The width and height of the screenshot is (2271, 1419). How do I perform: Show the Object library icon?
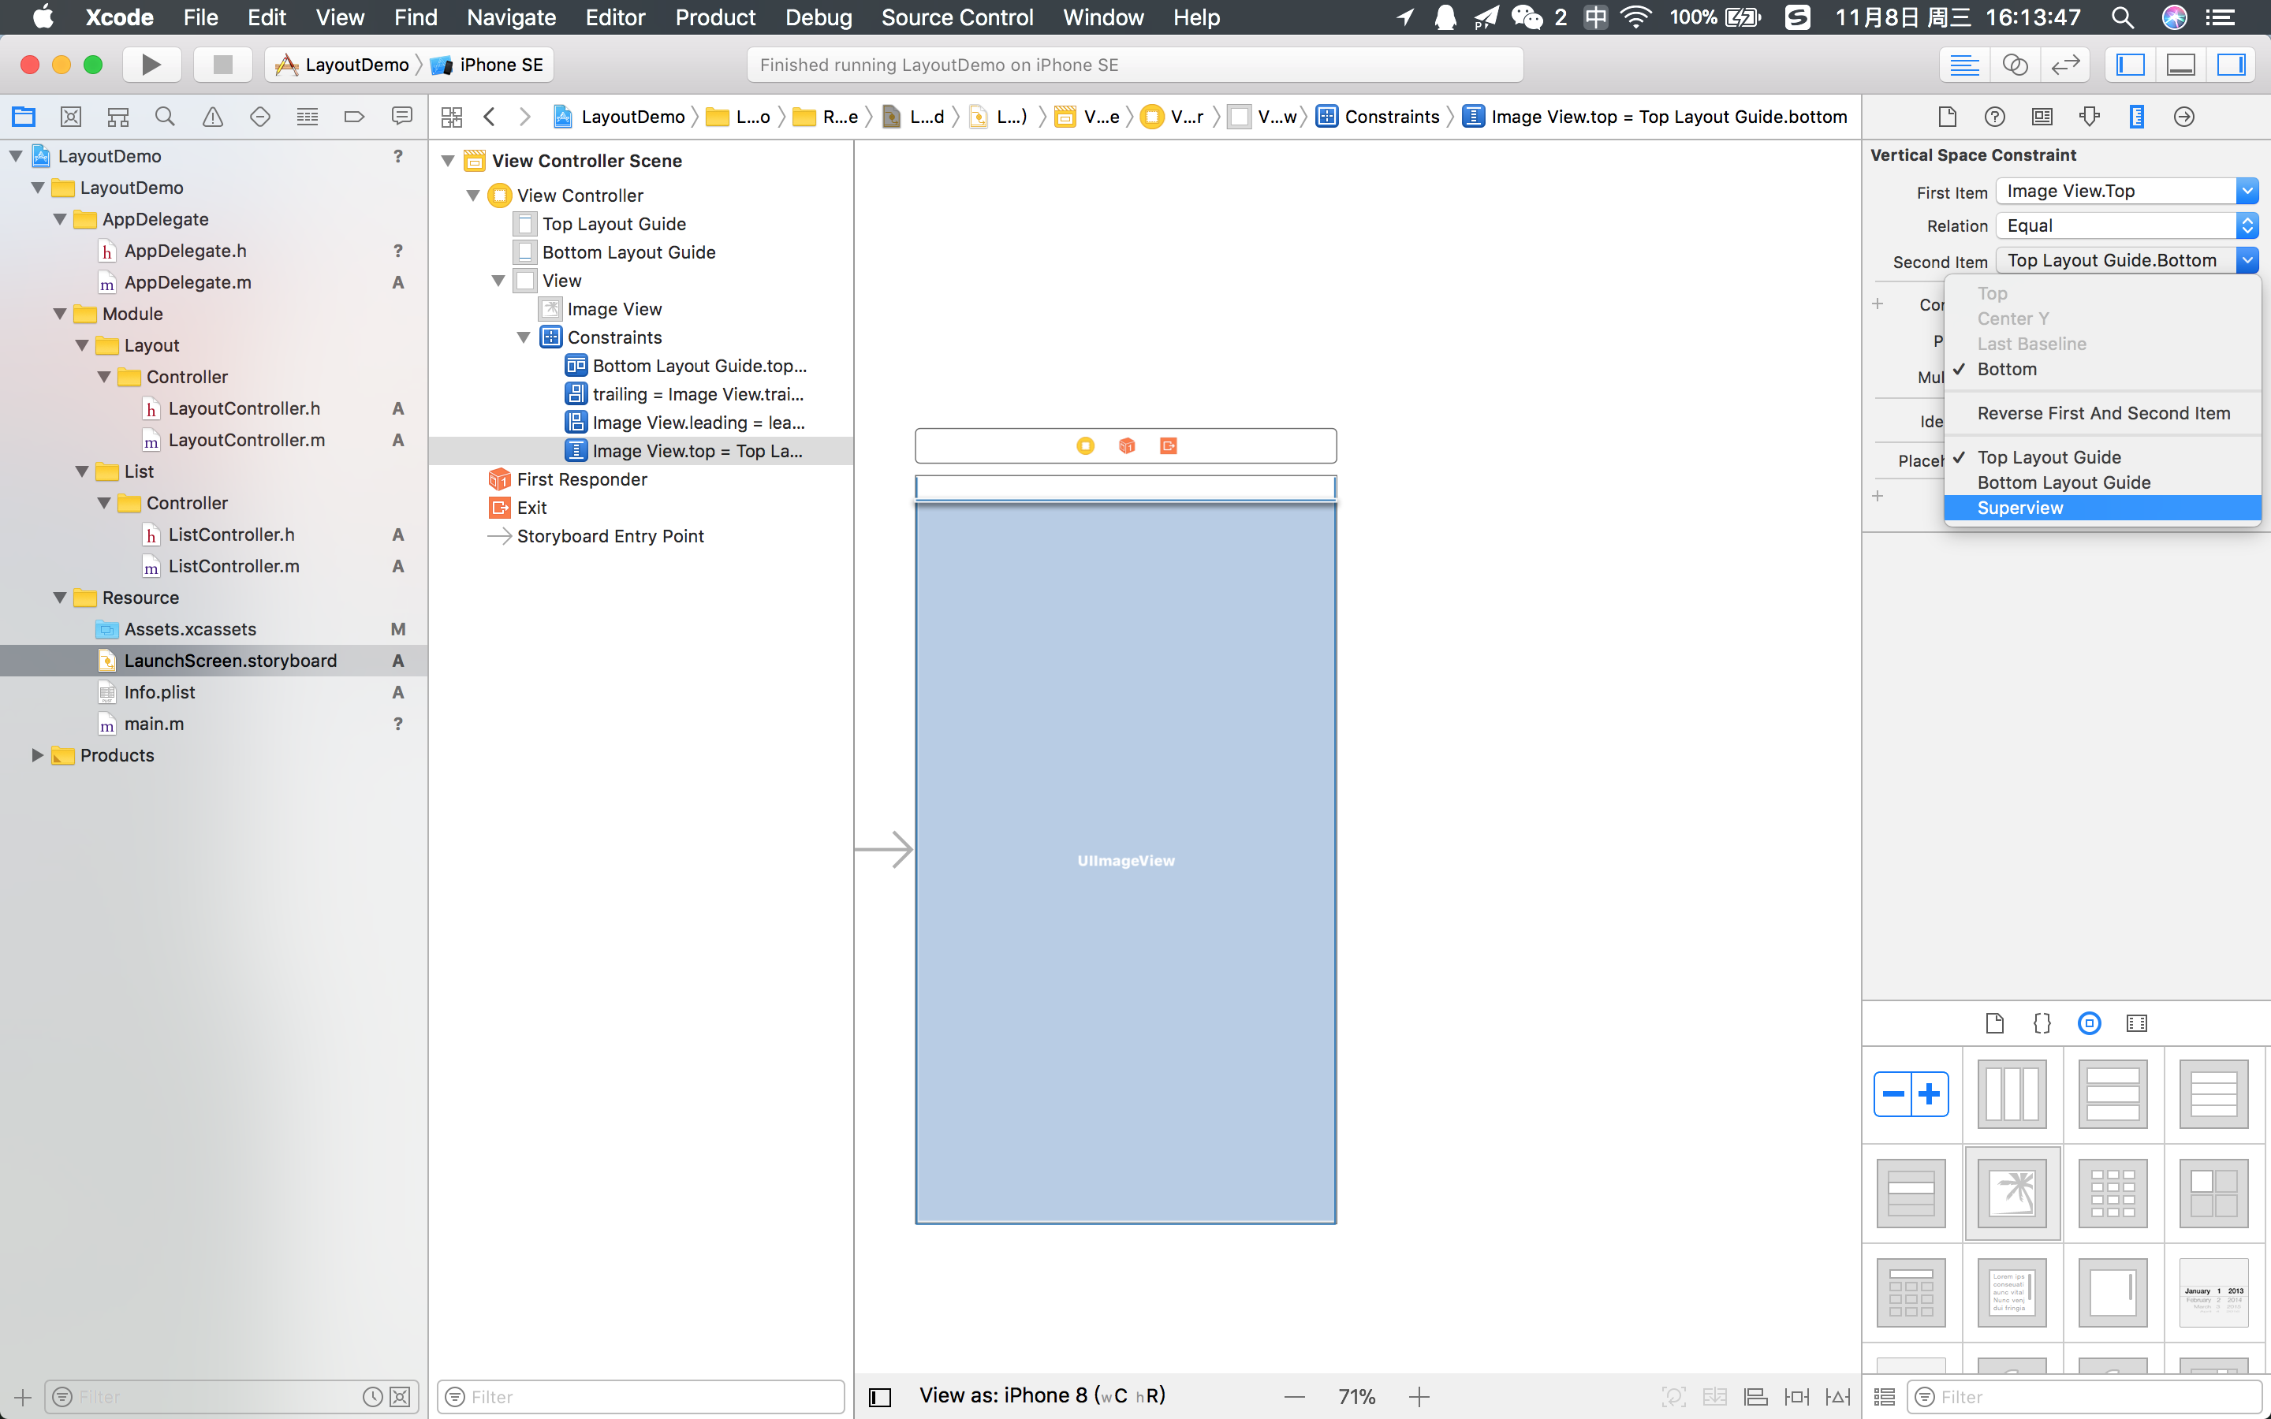click(x=2089, y=1023)
